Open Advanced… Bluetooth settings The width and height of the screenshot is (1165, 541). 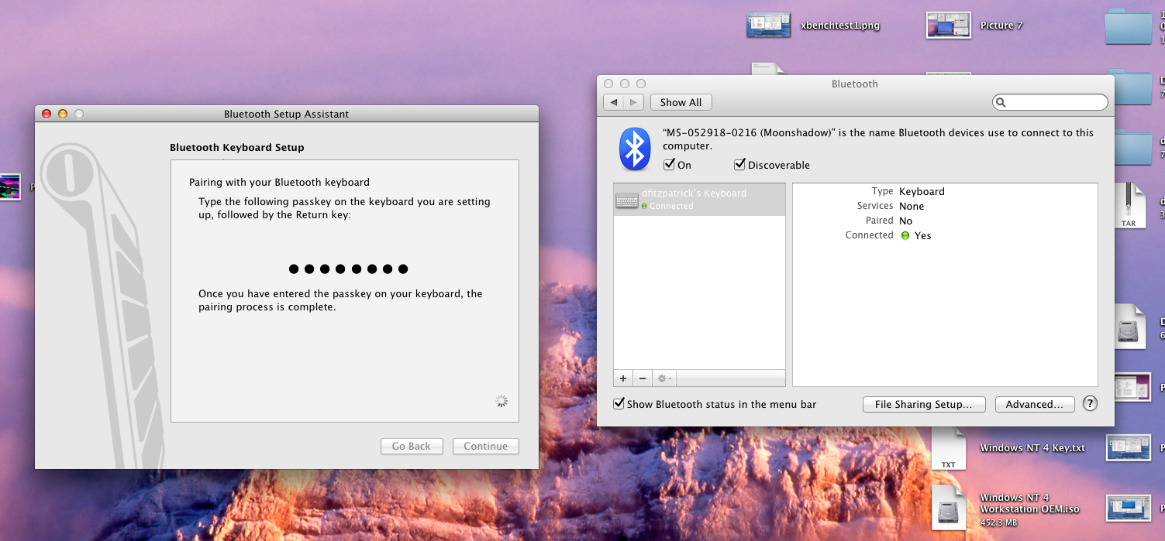1035,404
